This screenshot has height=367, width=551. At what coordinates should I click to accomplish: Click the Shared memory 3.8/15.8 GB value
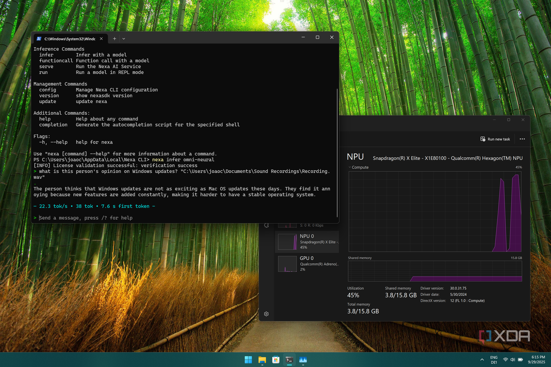point(401,295)
